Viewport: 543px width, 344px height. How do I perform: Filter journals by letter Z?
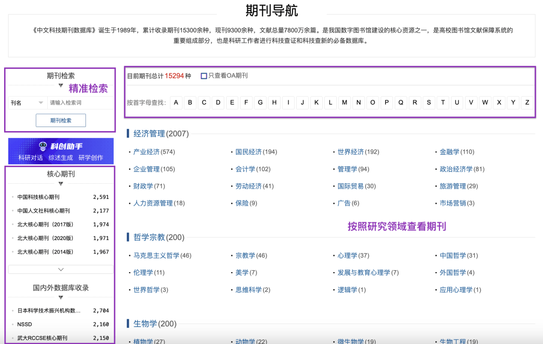click(x=527, y=102)
